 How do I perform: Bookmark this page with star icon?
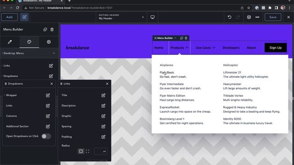249,8
